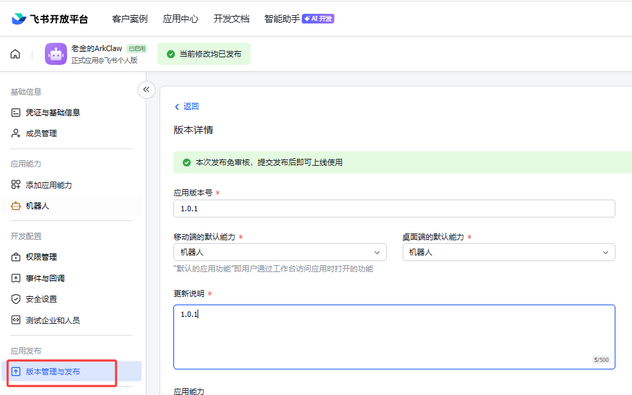The height and width of the screenshot is (395, 632).
Task: Click the 安全设置 shield icon
Action: pyautogui.click(x=16, y=299)
